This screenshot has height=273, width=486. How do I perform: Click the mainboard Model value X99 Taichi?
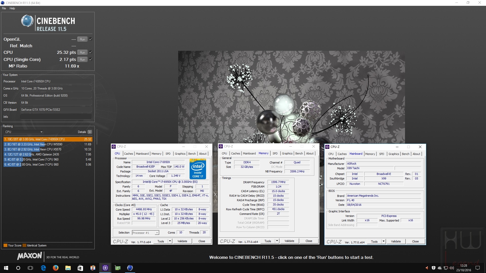[370, 168]
